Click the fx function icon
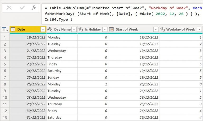This screenshot has height=121, width=203. pos(34,8)
